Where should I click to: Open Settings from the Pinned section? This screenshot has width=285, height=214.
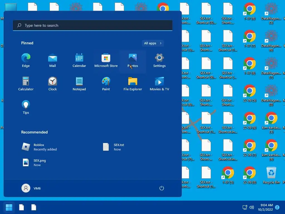point(159,60)
